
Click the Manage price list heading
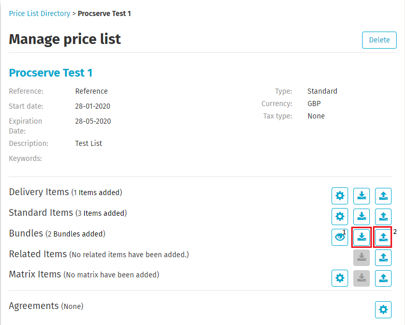(x=65, y=39)
